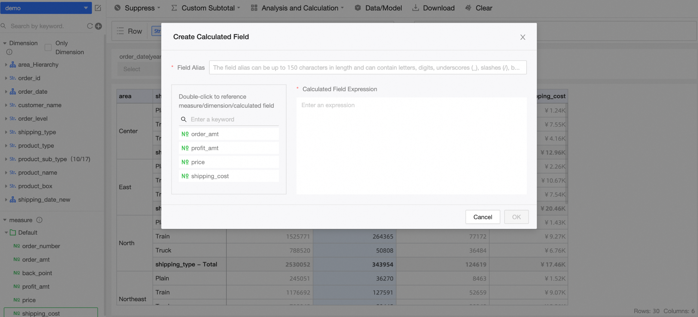Click the Cancel button
698x317 pixels.
(482, 217)
